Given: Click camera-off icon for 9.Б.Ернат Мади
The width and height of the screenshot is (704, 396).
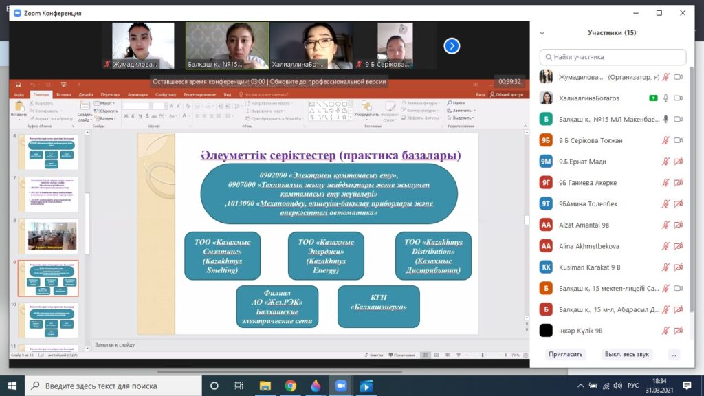Looking at the screenshot, I should [x=679, y=161].
